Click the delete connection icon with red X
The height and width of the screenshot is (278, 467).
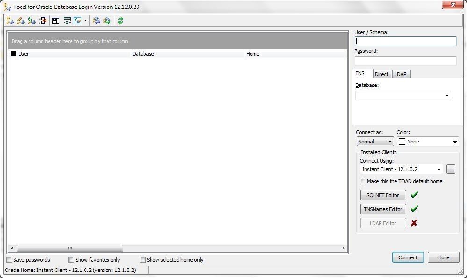[x=43, y=21]
